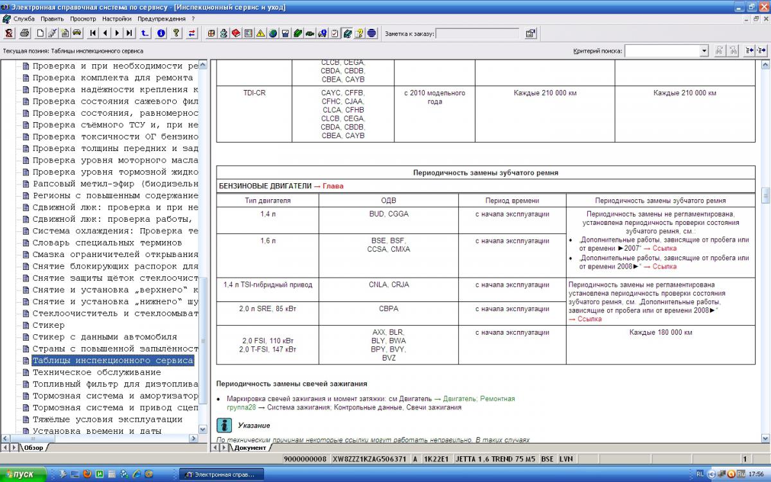The height and width of the screenshot is (482, 771).
Task: Switch to the Документ tab
Action: point(249,447)
